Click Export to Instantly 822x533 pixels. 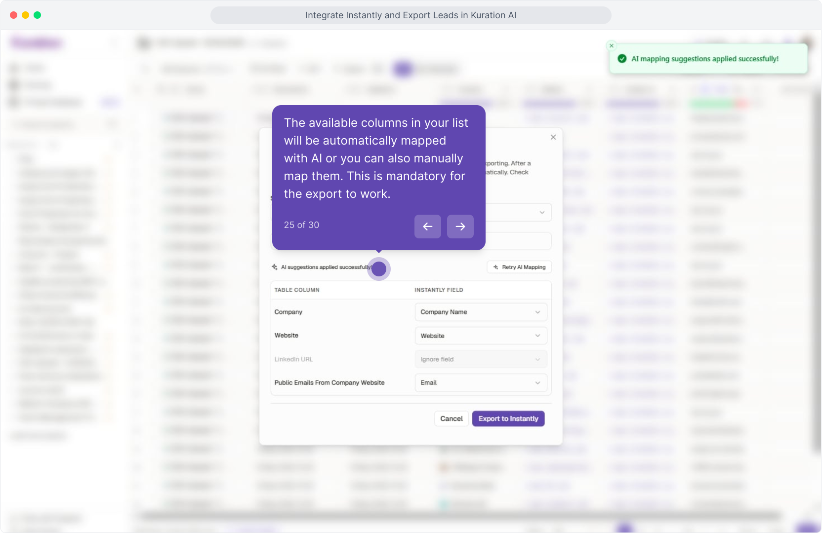point(508,419)
